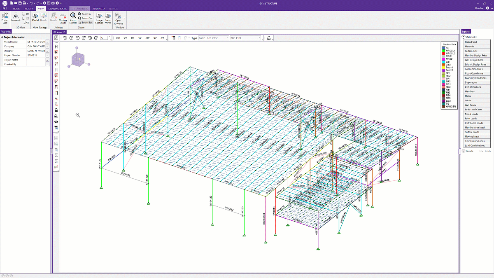The width and height of the screenshot is (494, 278).
Task: Click the MFCOL2 red color swatch in legend
Action: pos(443,53)
